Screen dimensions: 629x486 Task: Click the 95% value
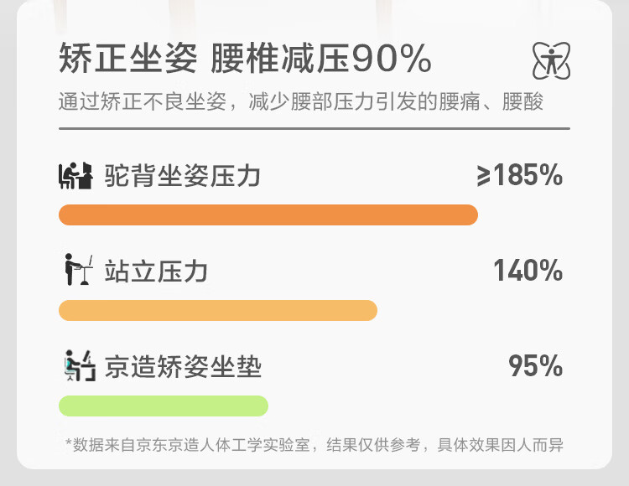(536, 365)
